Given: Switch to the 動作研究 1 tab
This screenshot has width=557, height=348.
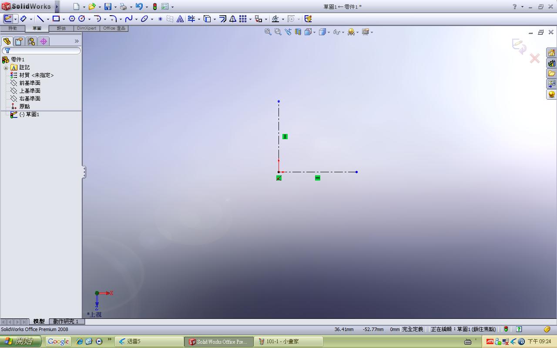Looking at the screenshot, I should click(x=66, y=321).
